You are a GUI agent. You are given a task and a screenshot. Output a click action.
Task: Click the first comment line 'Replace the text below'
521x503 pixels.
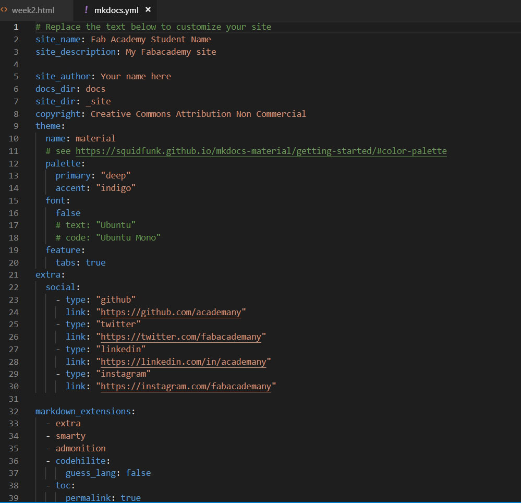tap(153, 27)
